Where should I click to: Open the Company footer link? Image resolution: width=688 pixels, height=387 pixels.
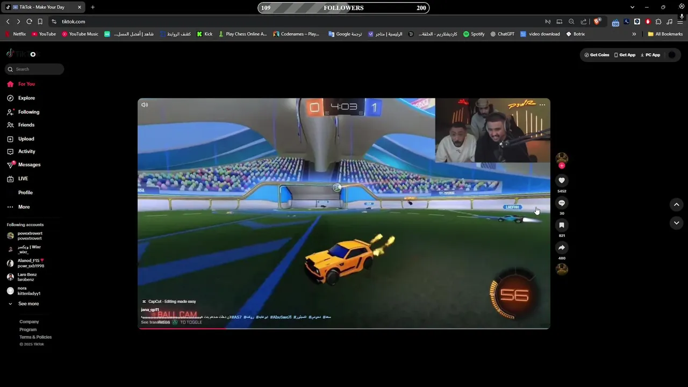tap(29, 321)
